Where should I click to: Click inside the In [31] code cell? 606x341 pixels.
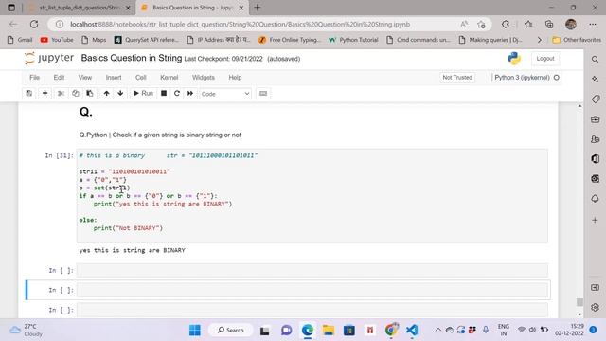pos(312,196)
